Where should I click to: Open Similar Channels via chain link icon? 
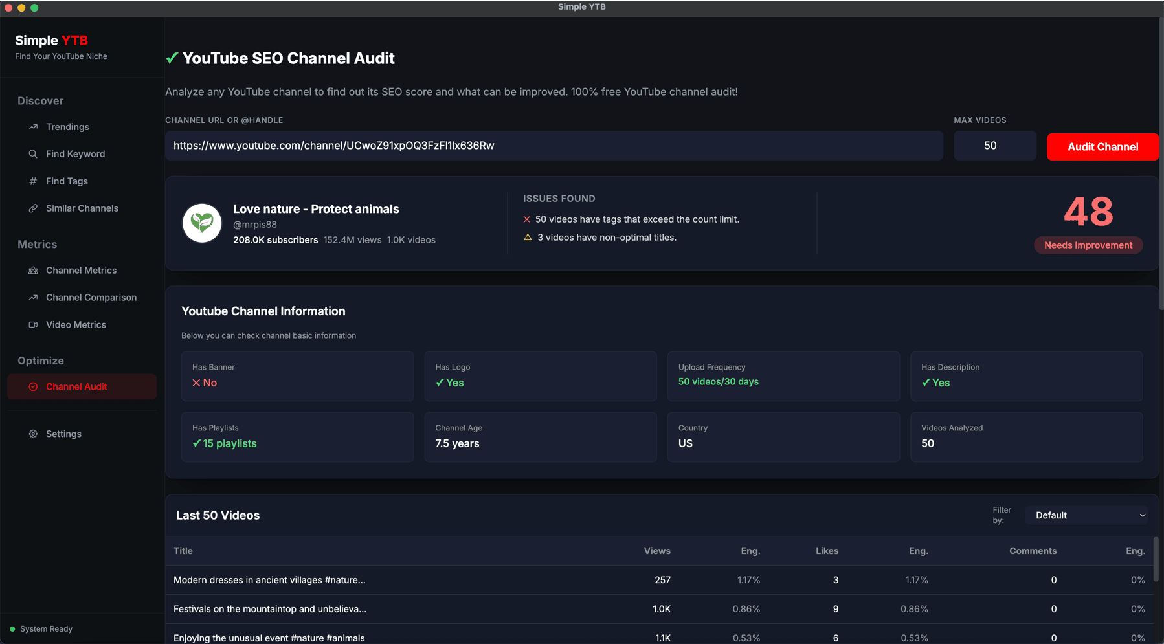(32, 208)
